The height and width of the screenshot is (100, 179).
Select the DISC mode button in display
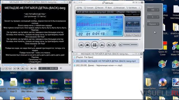click(x=112, y=17)
